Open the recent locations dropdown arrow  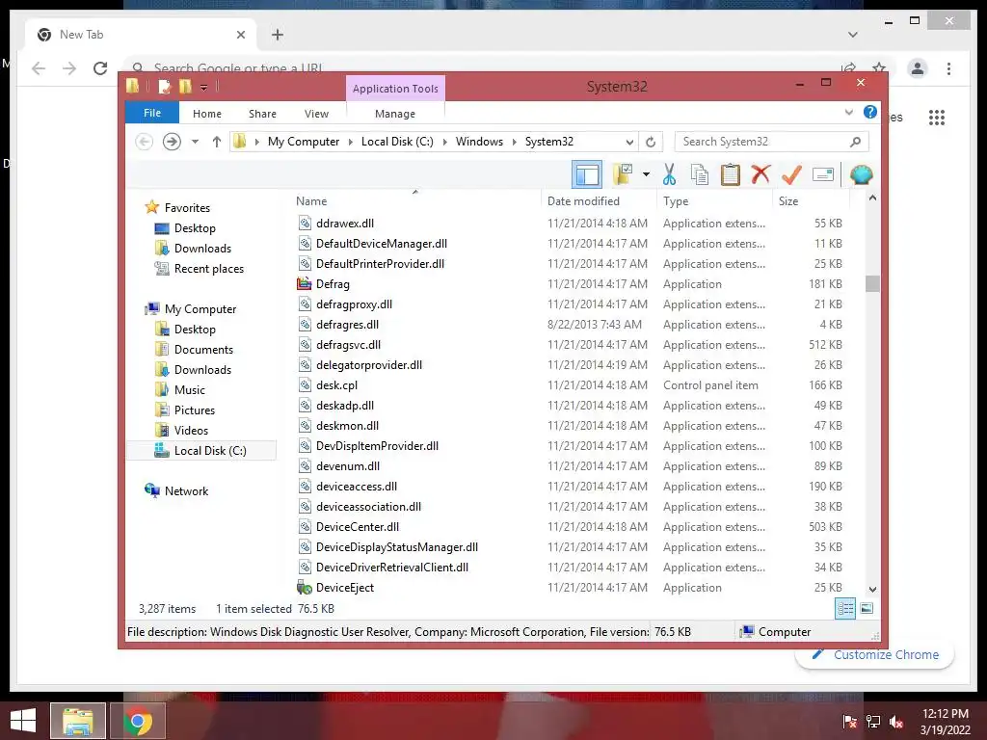pyautogui.click(x=195, y=142)
